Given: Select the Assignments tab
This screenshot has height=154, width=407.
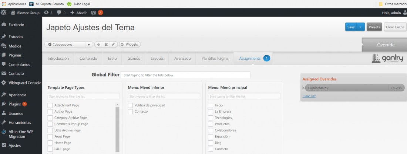Looking at the screenshot, I should tap(253, 59).
